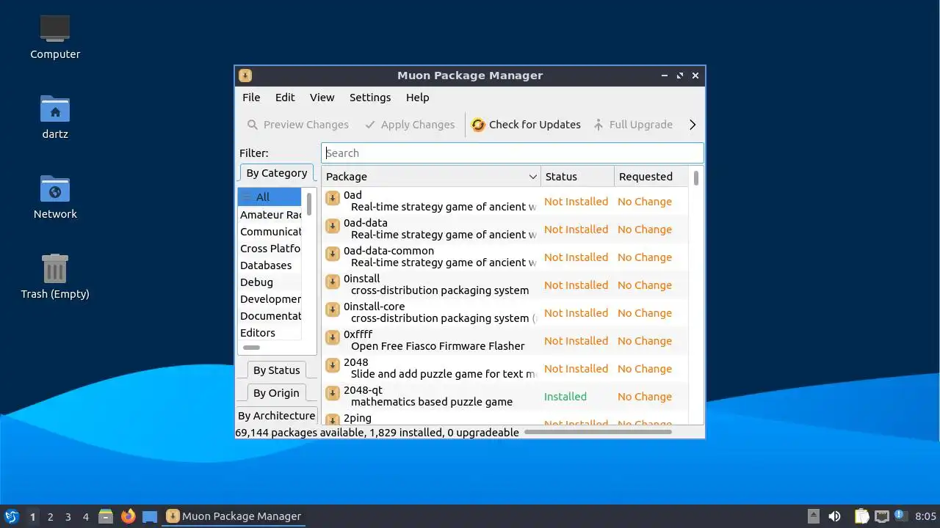This screenshot has width=940, height=528.
Task: Click the 0ad-data-common package icon
Action: [333, 254]
